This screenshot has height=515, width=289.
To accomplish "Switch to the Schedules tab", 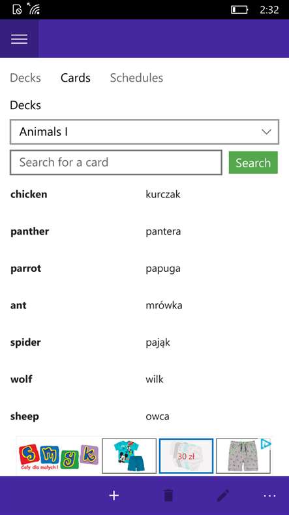I will (x=136, y=78).
